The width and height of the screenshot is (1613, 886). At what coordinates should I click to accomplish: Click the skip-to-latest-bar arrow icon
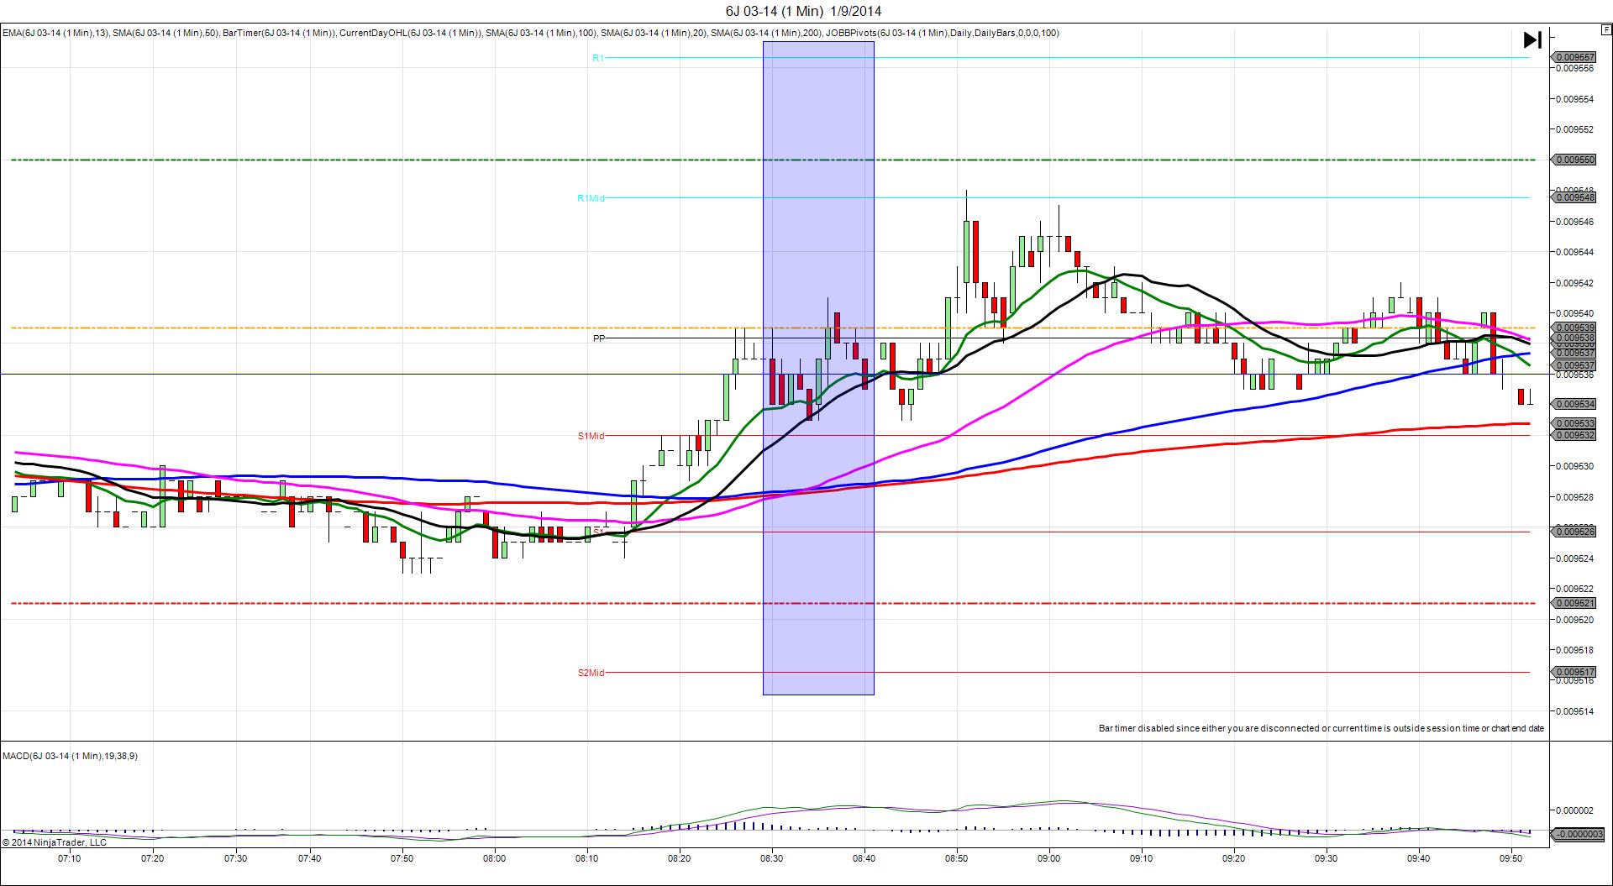tap(1532, 39)
